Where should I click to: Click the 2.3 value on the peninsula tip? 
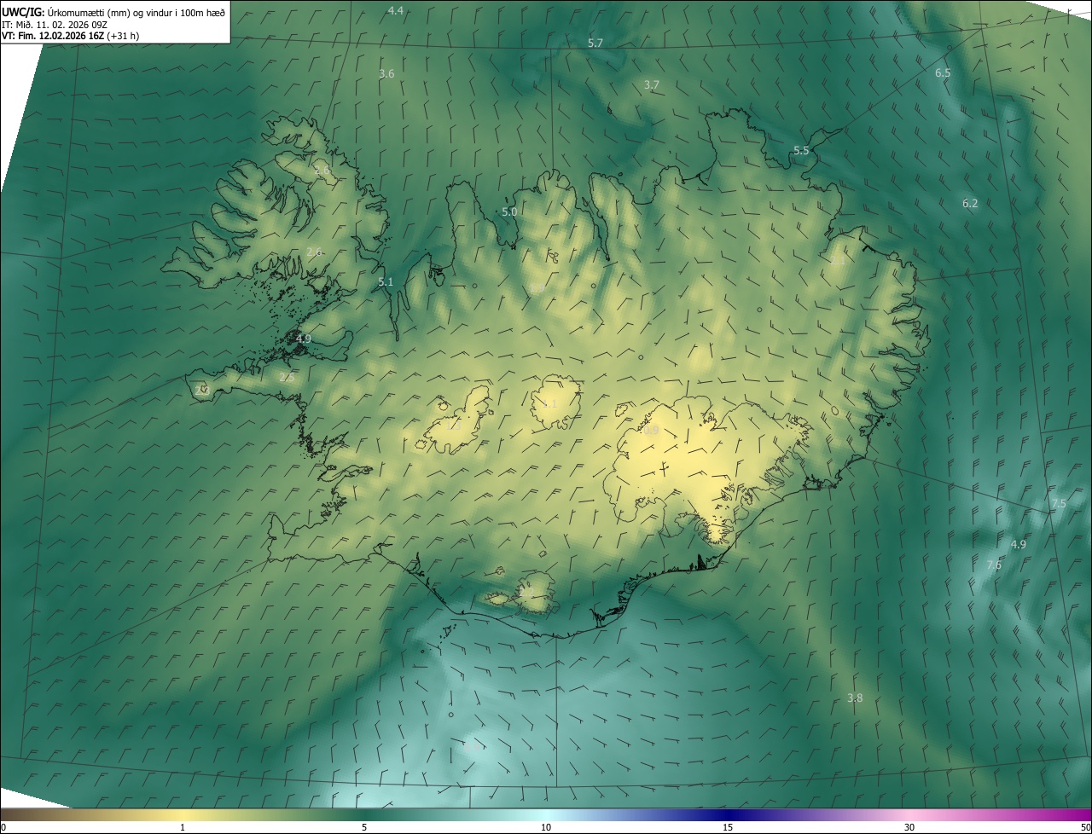pyautogui.click(x=201, y=390)
